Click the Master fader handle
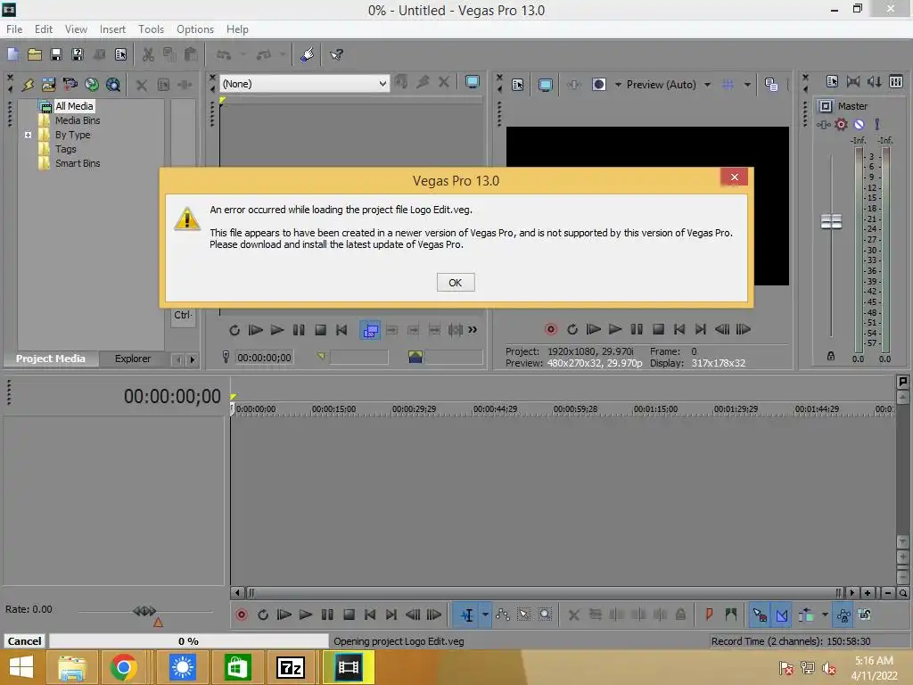This screenshot has width=913, height=685. click(x=831, y=221)
